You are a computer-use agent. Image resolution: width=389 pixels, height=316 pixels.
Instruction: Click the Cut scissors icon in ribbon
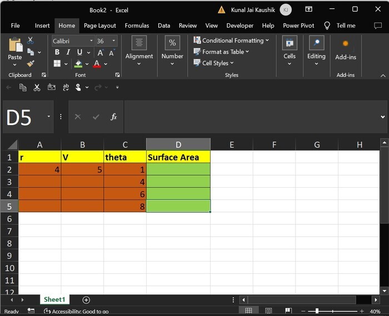(30, 41)
